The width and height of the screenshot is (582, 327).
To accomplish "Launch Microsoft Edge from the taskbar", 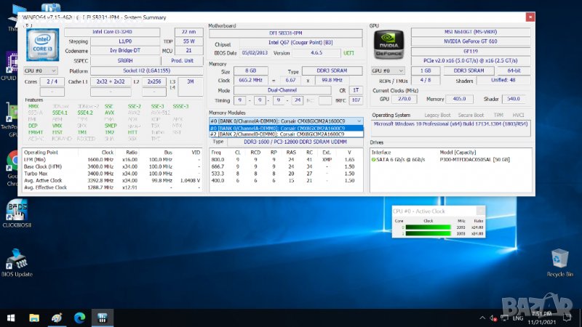I will click(x=79, y=318).
